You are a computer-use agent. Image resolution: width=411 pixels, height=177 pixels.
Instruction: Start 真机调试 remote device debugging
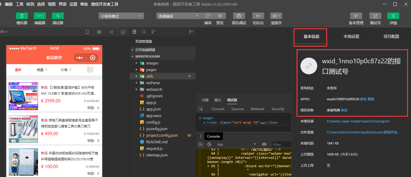(x=239, y=16)
